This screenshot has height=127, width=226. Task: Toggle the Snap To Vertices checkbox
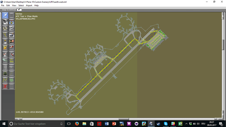click(19, 10)
